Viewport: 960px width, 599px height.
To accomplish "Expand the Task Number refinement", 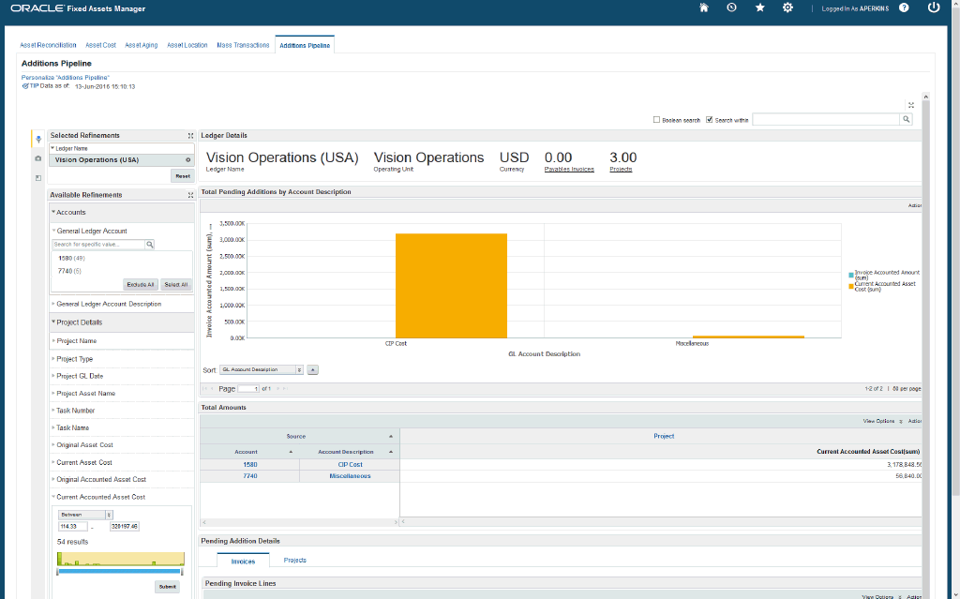I will click(53, 411).
